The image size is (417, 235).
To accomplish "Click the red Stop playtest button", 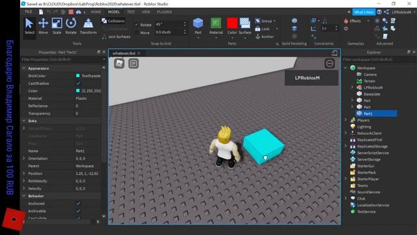I will pos(71,12).
